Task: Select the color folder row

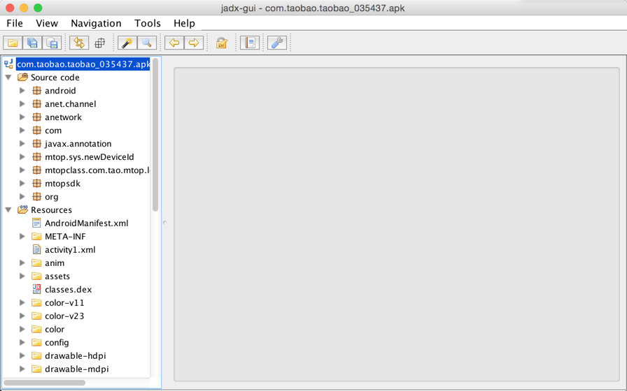Action: click(55, 329)
